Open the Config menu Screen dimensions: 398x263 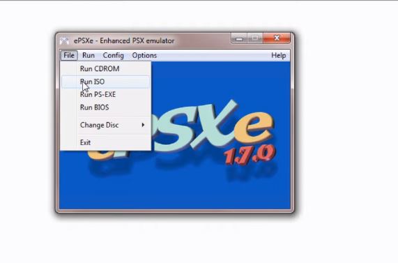[113, 55]
